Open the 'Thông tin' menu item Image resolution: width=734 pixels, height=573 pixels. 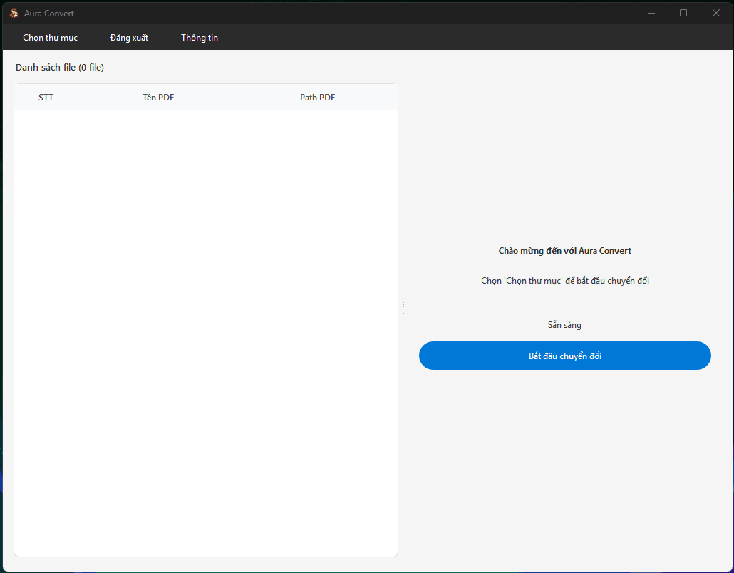(x=200, y=38)
